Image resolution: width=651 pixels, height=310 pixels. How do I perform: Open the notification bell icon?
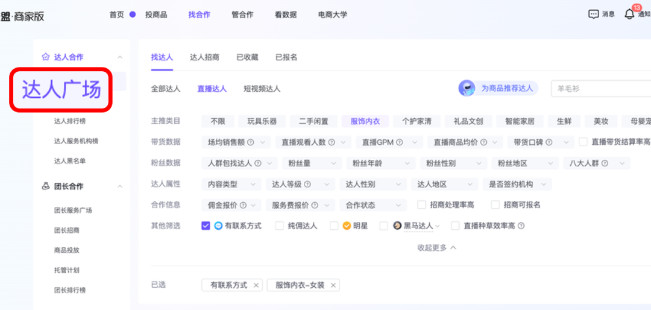click(629, 14)
